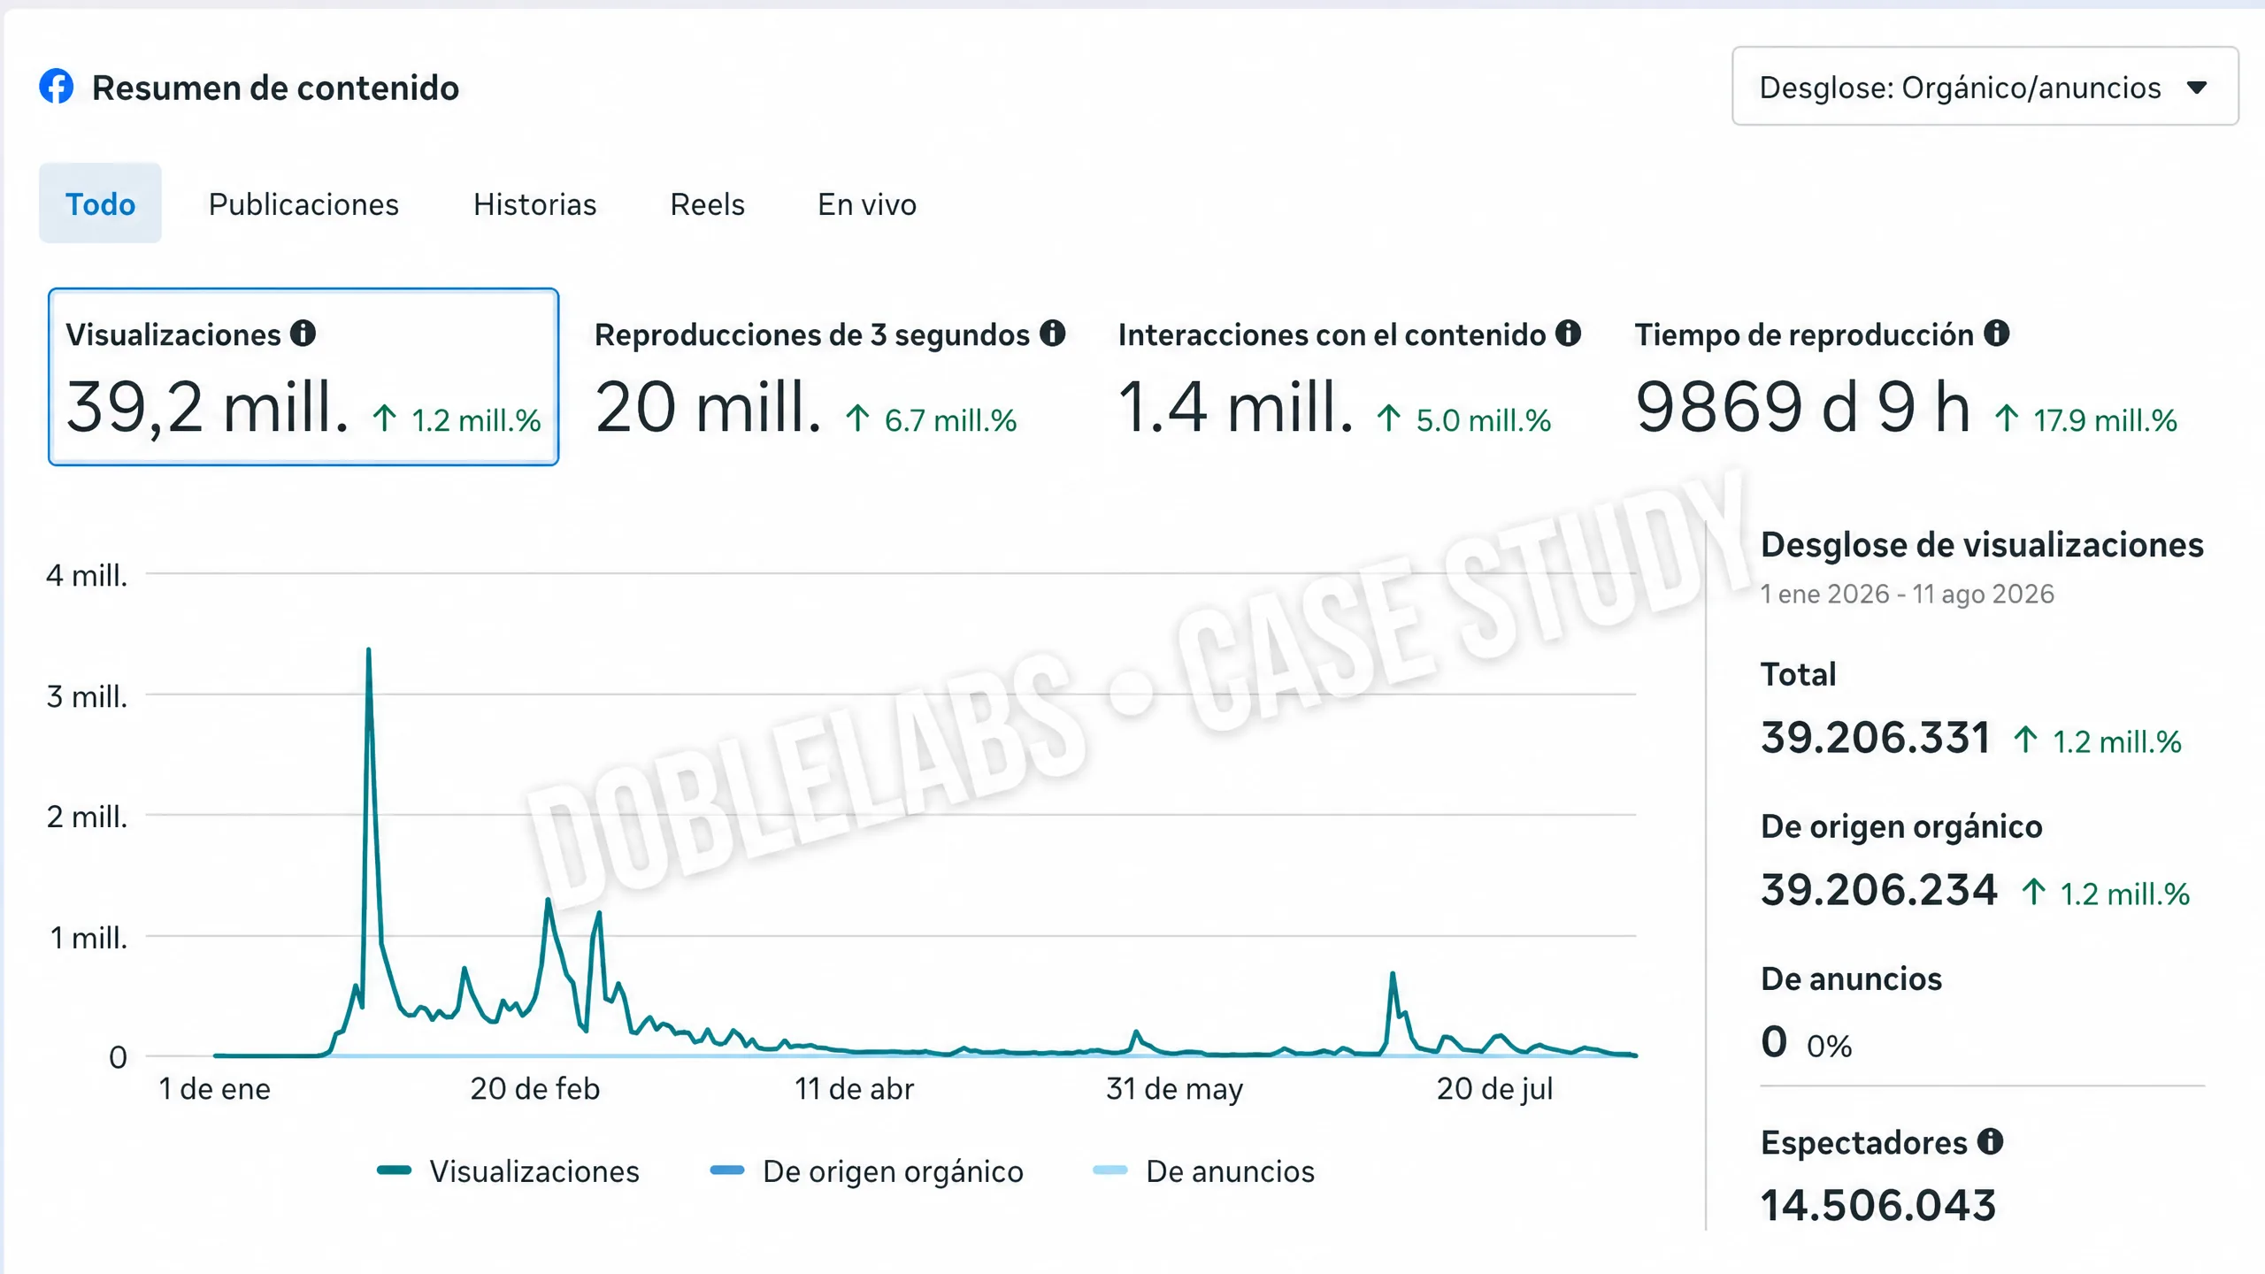Click the 4 mill. y-axis label
The image size is (2265, 1274).
[x=87, y=575]
